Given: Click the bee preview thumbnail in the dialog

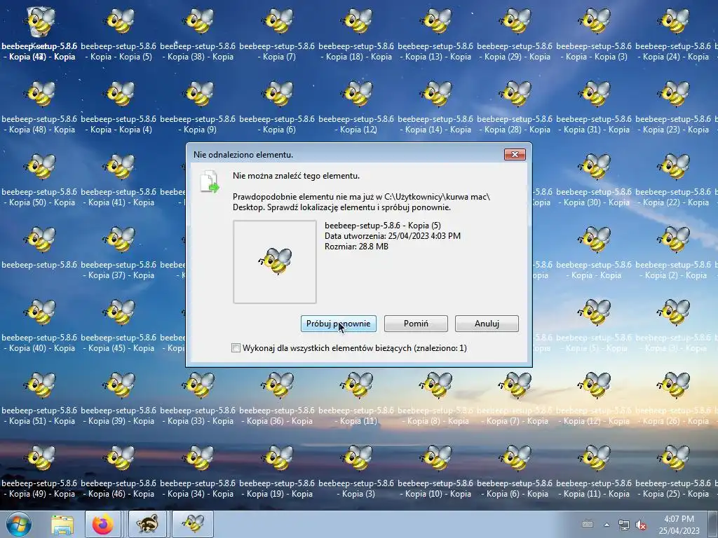Looking at the screenshot, I should point(275,262).
